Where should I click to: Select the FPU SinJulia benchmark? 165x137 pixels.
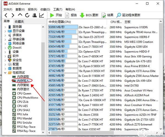[x=24, y=123]
